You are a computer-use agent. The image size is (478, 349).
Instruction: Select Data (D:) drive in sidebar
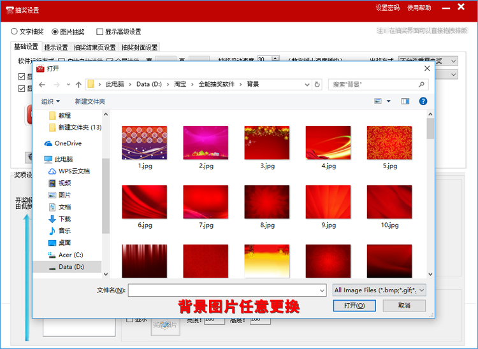click(71, 267)
